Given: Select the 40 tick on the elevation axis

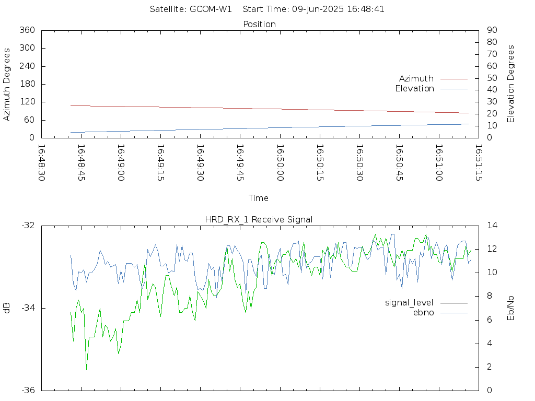Looking at the screenshot, I should point(492,90).
